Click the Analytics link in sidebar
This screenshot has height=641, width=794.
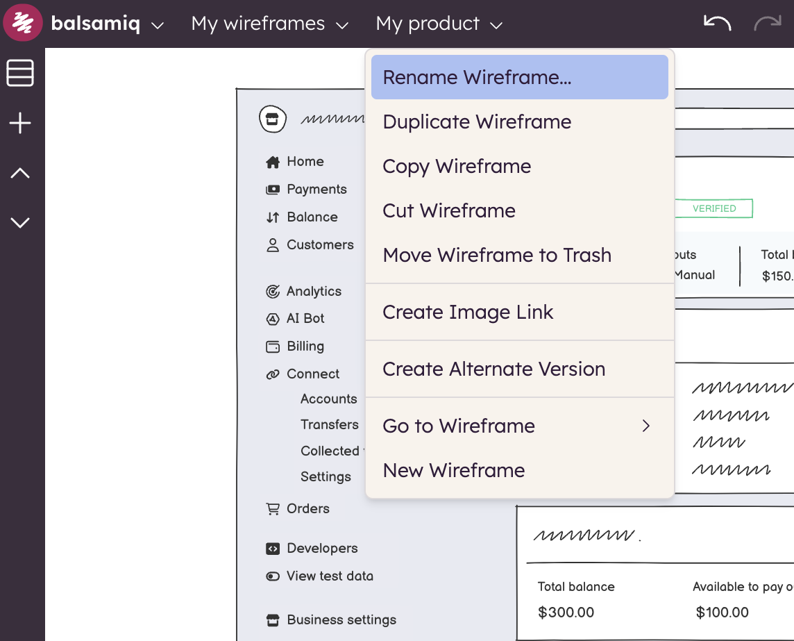click(x=314, y=292)
